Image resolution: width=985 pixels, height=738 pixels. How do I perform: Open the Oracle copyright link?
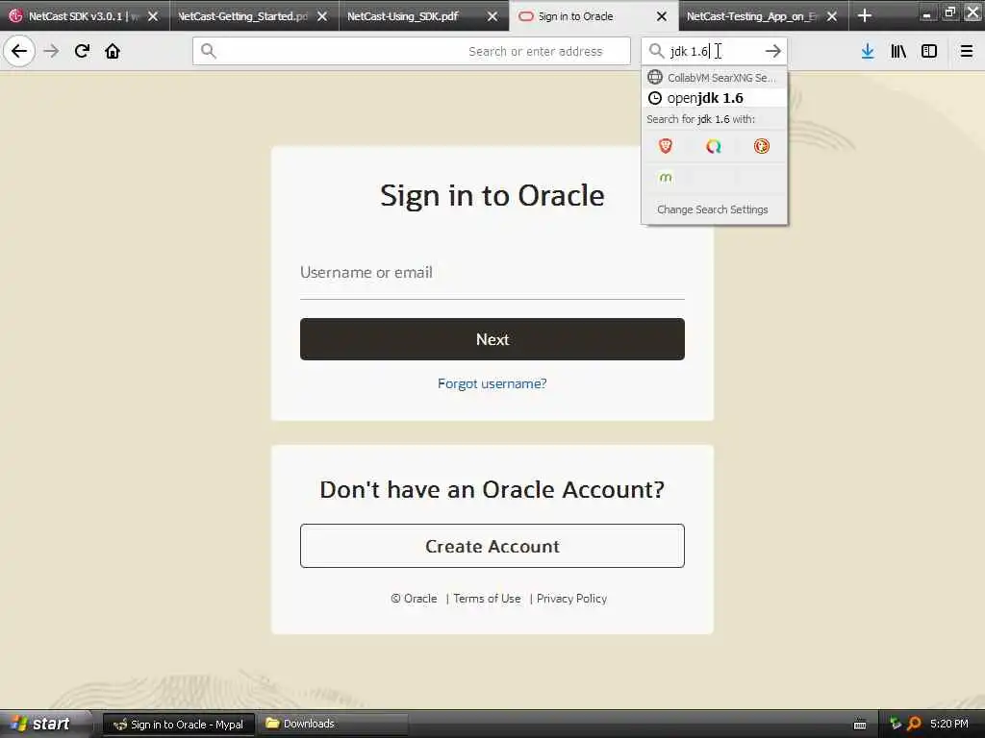(414, 599)
